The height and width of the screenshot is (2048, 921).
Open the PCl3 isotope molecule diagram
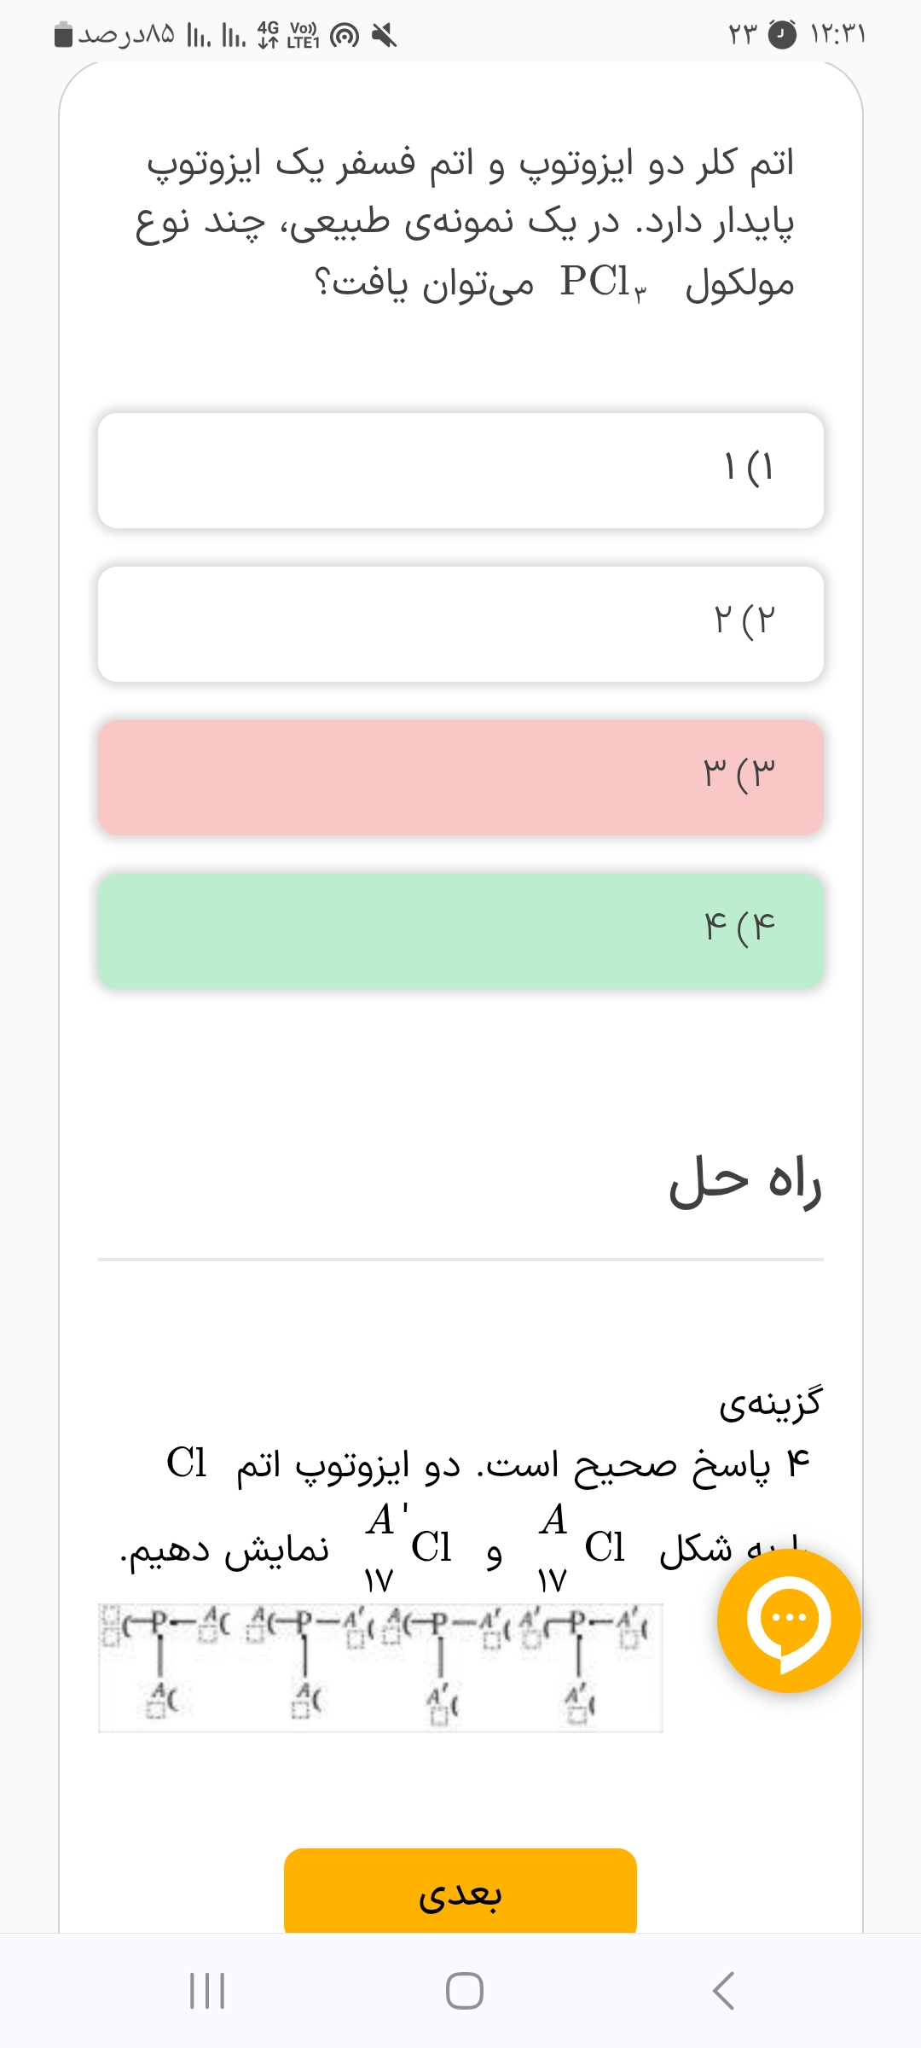380,1667
